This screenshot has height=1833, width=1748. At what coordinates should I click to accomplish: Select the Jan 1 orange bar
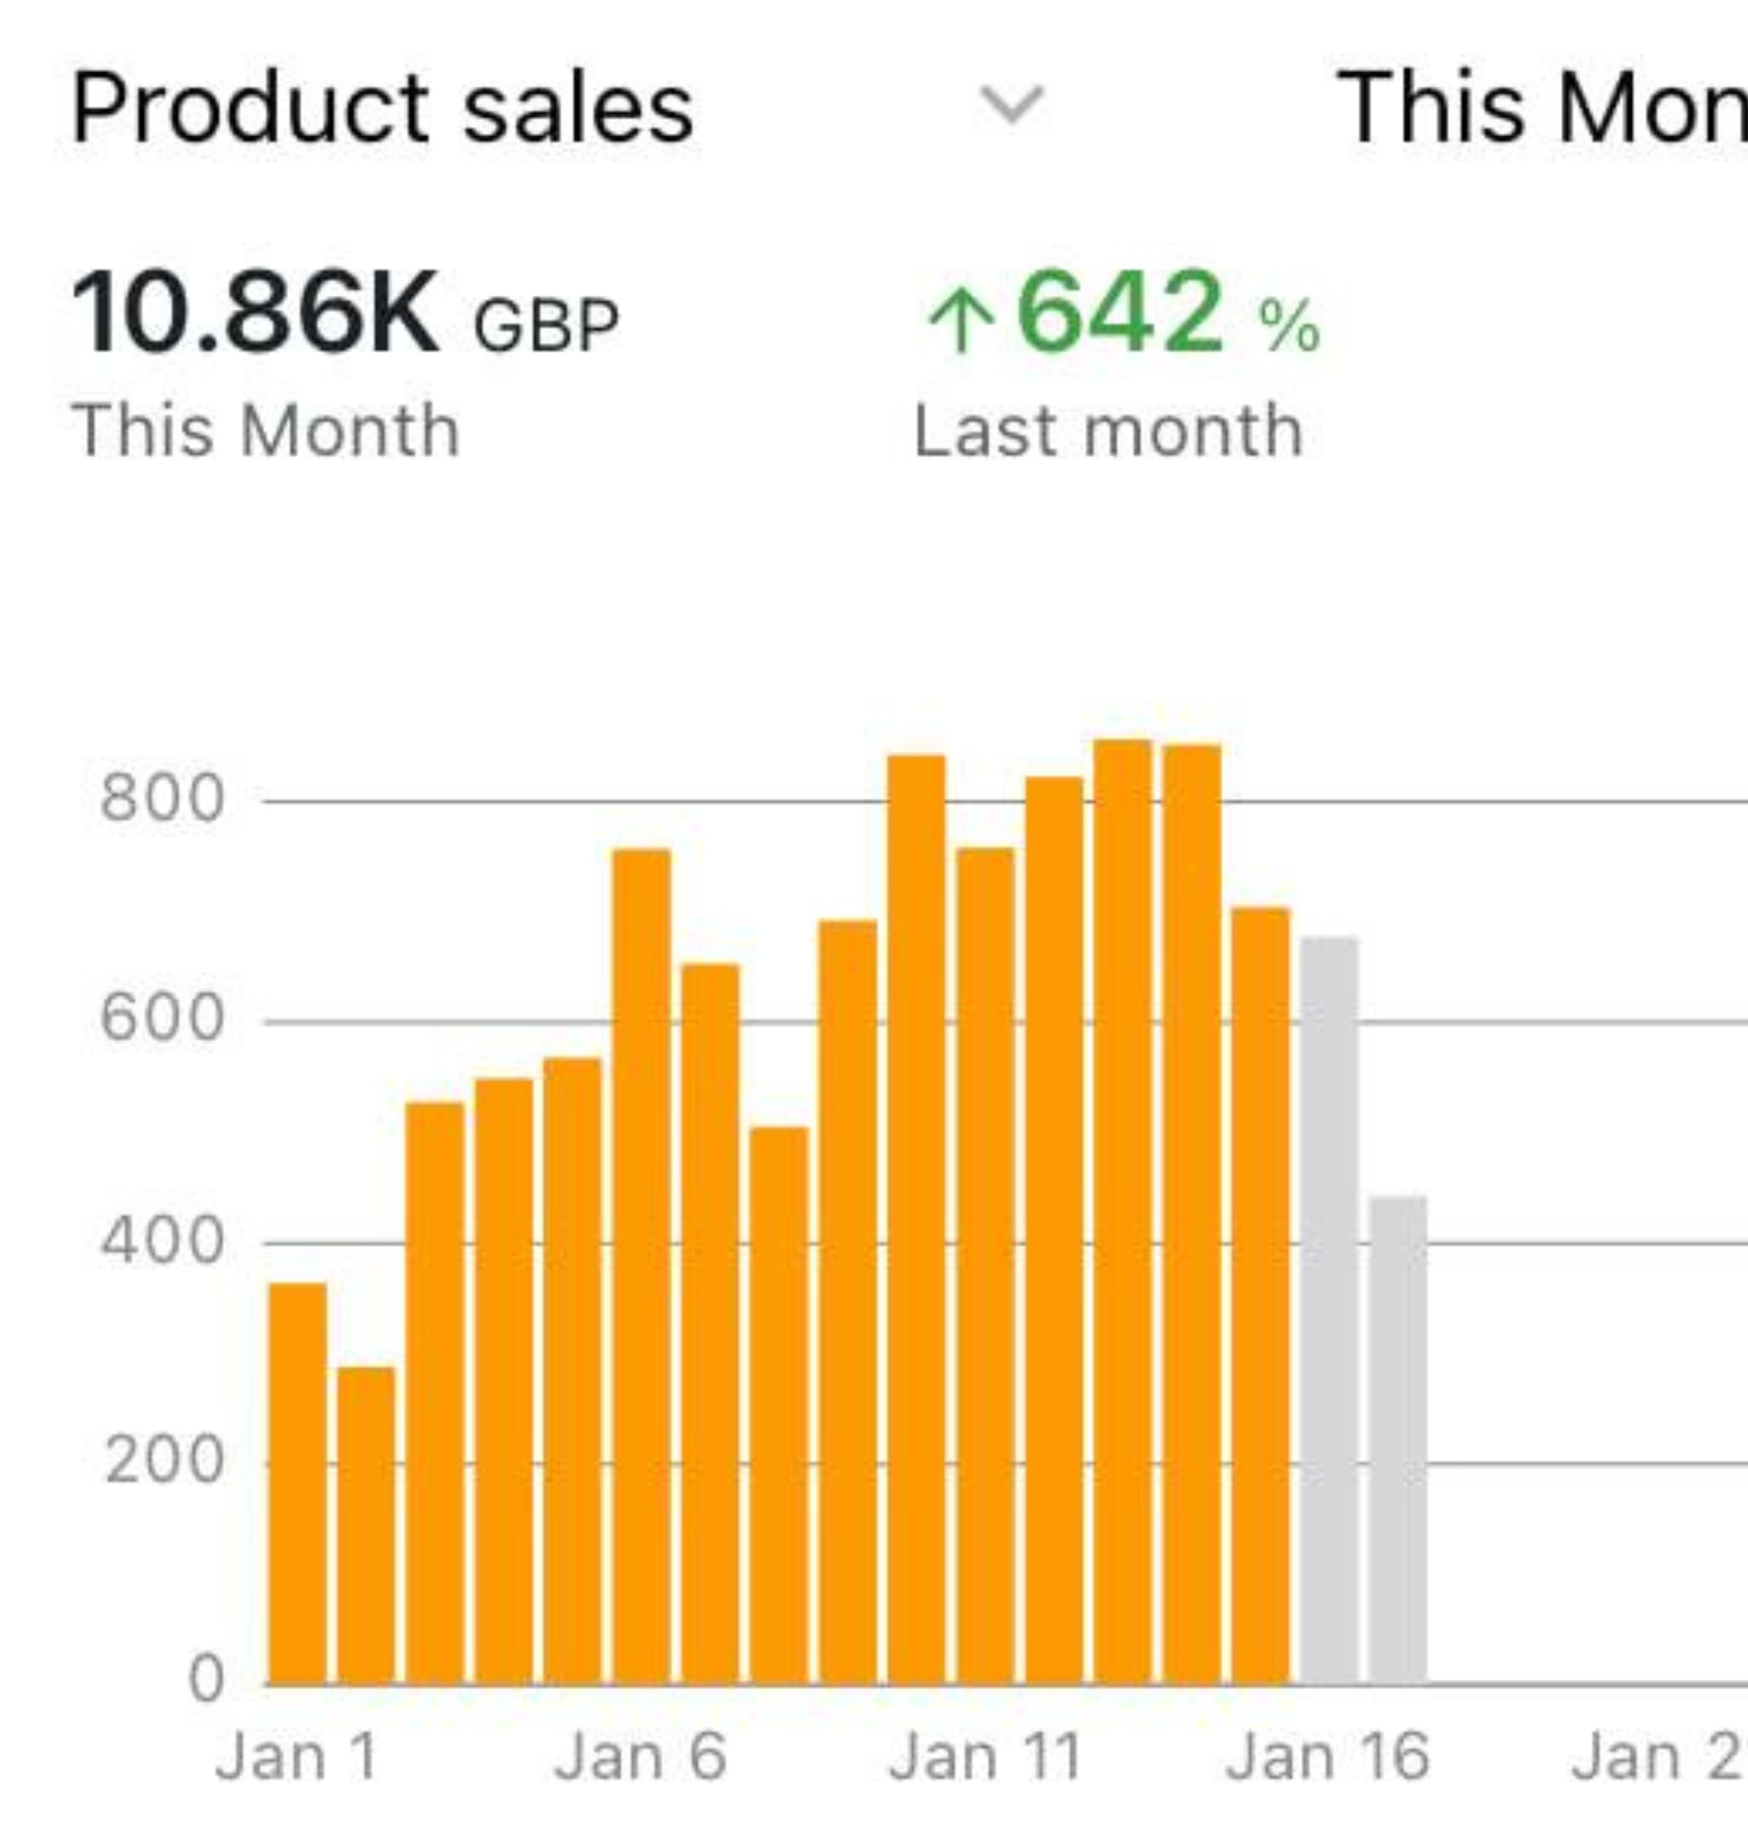[297, 1483]
